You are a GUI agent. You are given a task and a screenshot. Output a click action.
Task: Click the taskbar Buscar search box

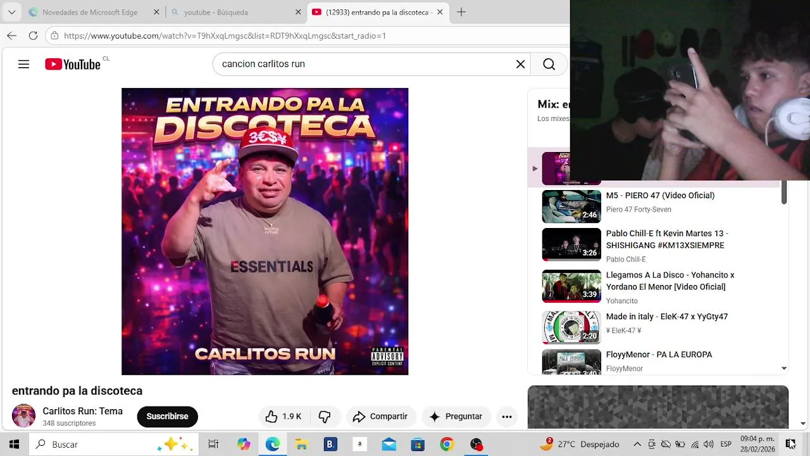(113, 445)
